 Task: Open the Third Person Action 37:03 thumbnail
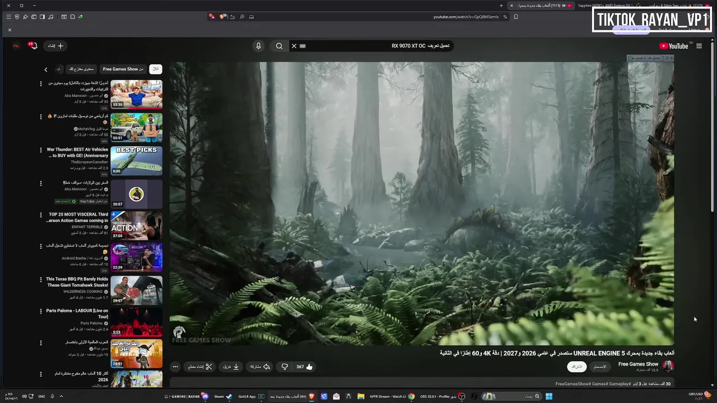[136, 225]
